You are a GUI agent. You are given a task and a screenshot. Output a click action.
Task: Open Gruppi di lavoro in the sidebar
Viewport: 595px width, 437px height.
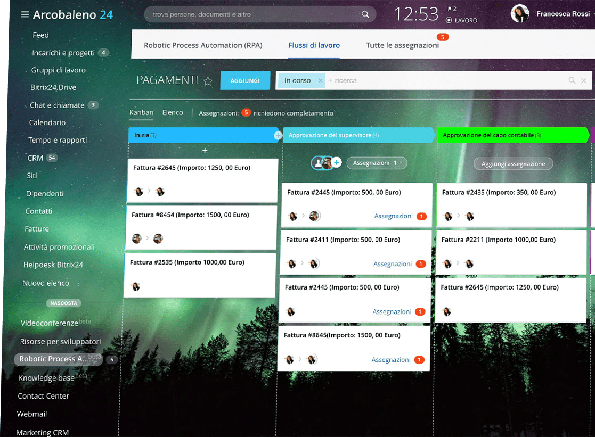(x=59, y=70)
